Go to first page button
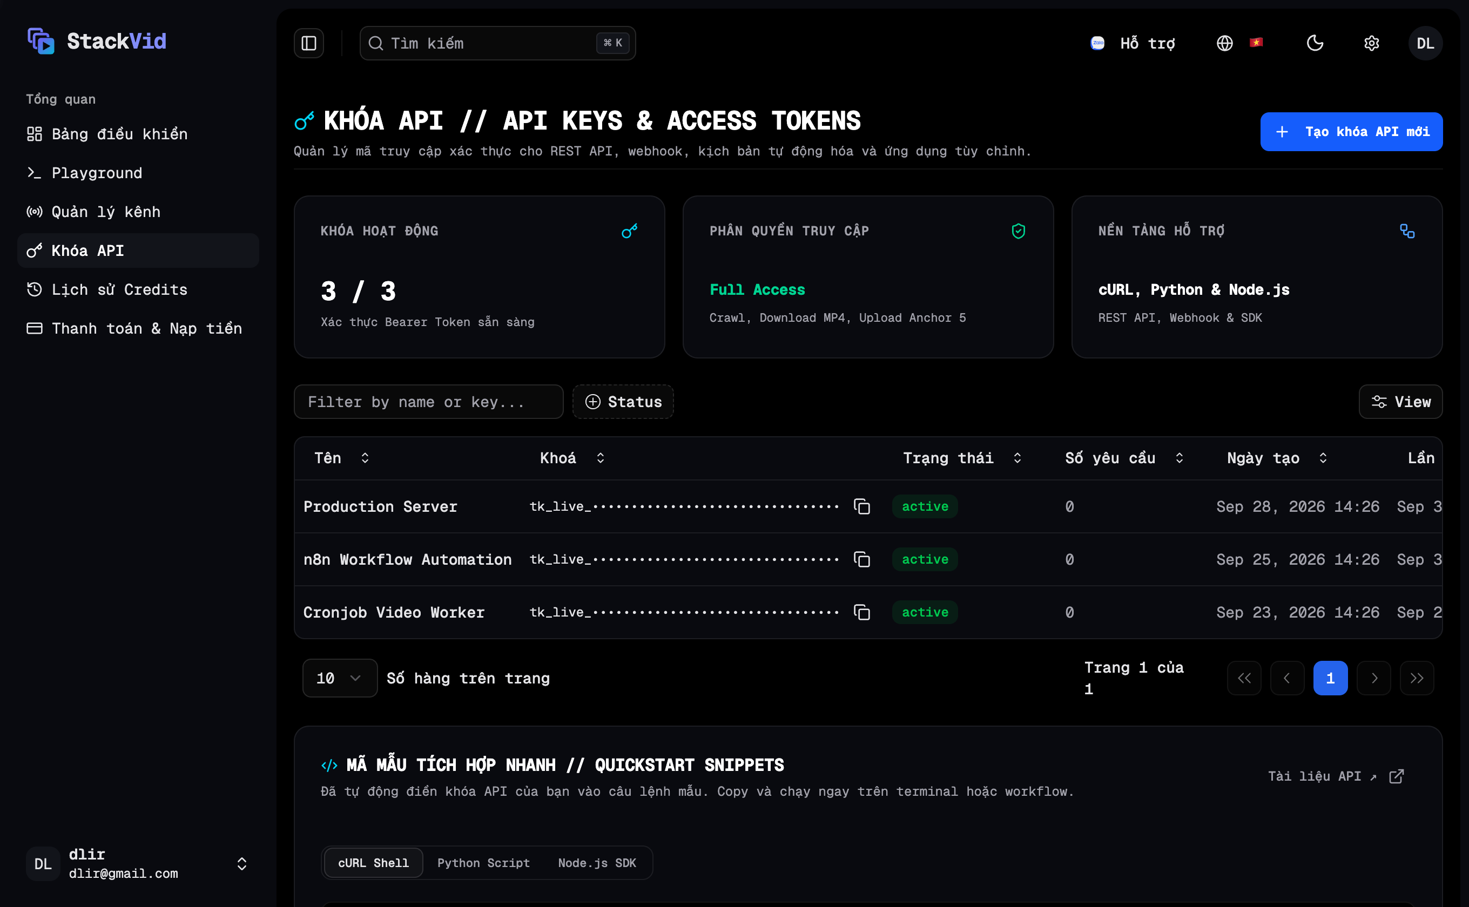The height and width of the screenshot is (907, 1469). pyautogui.click(x=1244, y=678)
